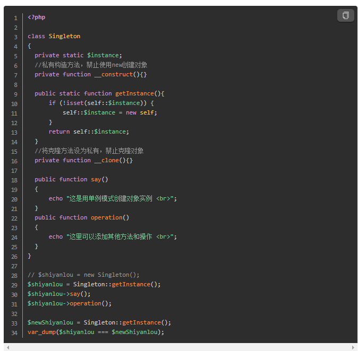Image resolution: width=358 pixels, height=351 pixels.
Task: Click 'return' keyword on line 13
Action: pos(59,131)
